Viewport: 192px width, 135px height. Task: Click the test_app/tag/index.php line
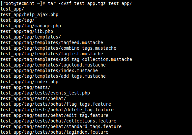29,82
